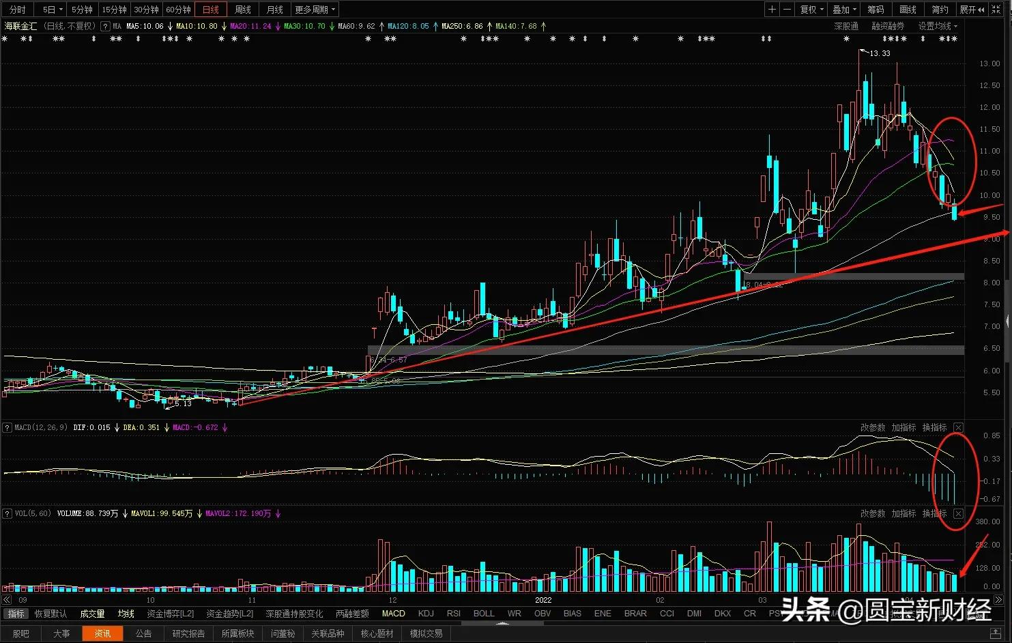
Task: Open the 模拟交易 bottom tab
Action: pyautogui.click(x=426, y=633)
